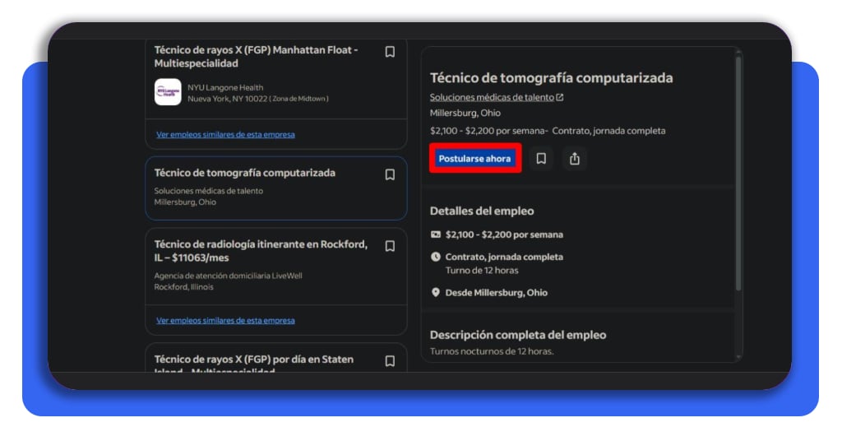Click the NYU Langone Health company name
Image resolution: width=842 pixels, height=441 pixels.
pos(225,87)
